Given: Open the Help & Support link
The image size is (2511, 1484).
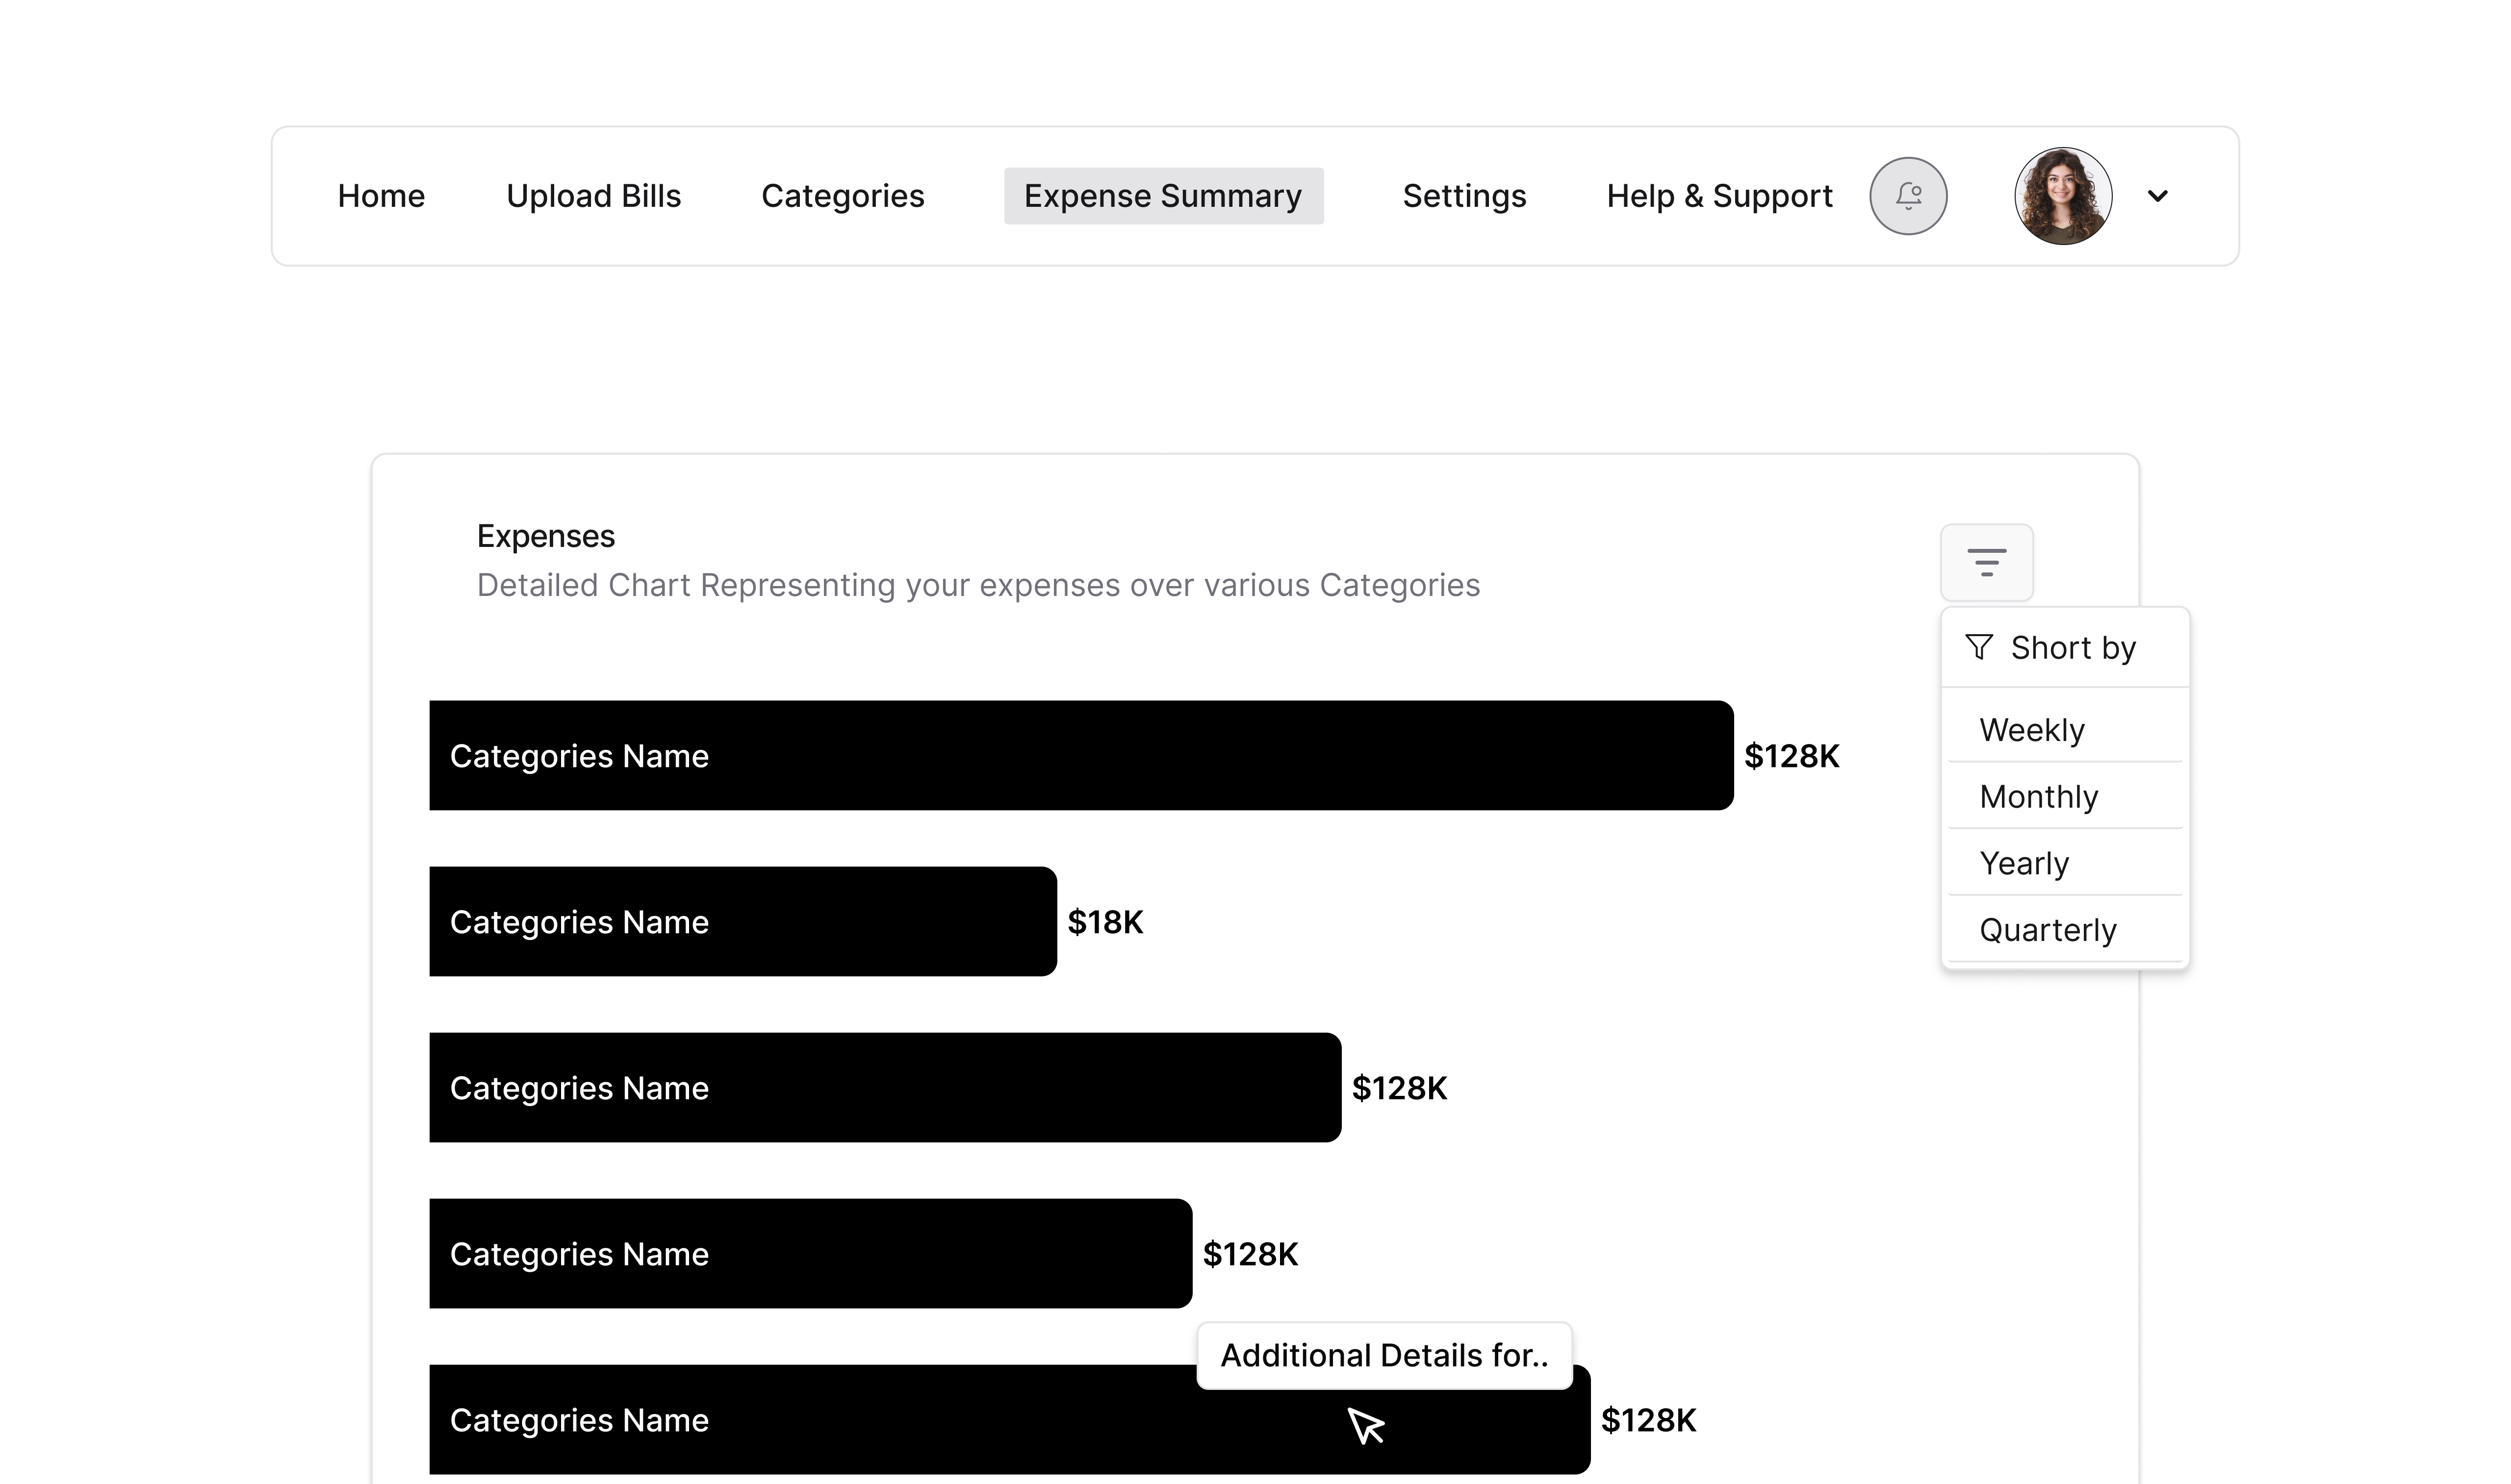Looking at the screenshot, I should (1718, 196).
